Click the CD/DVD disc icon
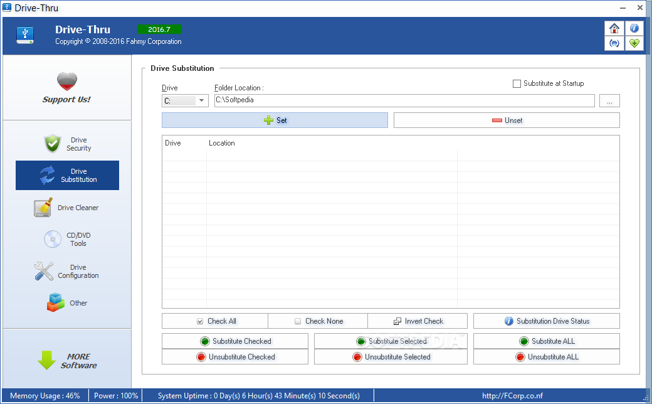Screen dimensions: 652x404 click(53, 239)
